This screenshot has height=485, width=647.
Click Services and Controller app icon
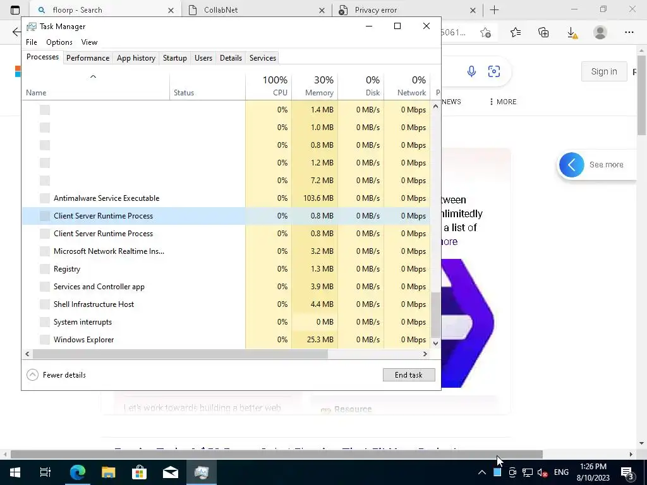click(x=45, y=287)
